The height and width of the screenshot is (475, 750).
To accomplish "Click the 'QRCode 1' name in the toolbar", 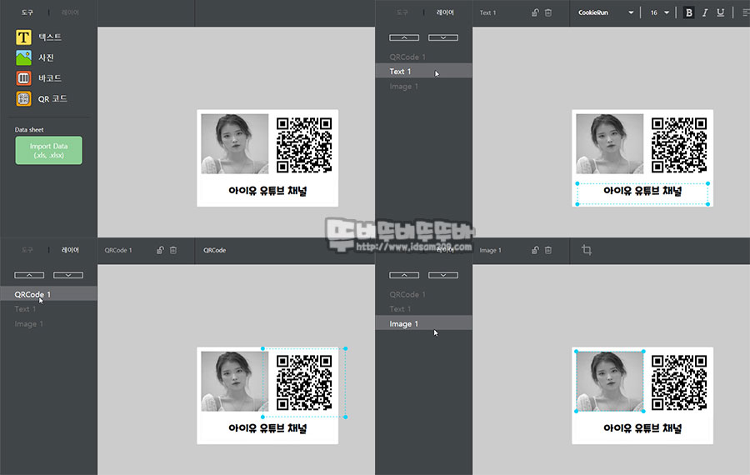I will click(x=118, y=250).
